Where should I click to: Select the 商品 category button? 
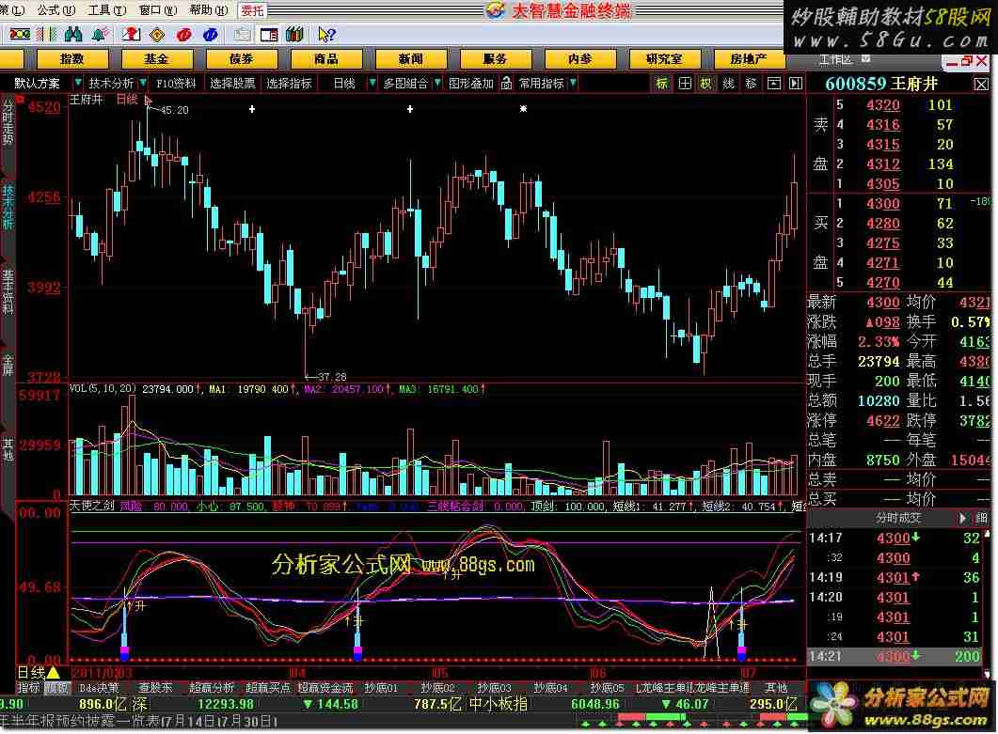pyautogui.click(x=325, y=59)
